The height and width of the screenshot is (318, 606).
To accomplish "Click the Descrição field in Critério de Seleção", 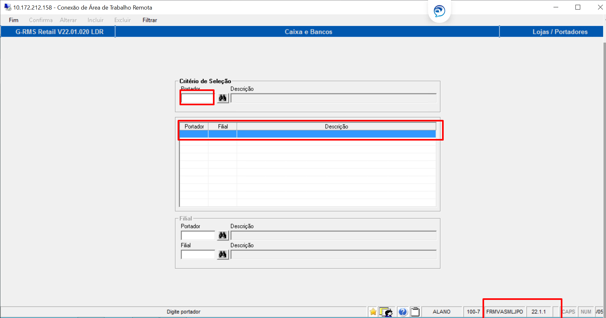I will tap(334, 98).
